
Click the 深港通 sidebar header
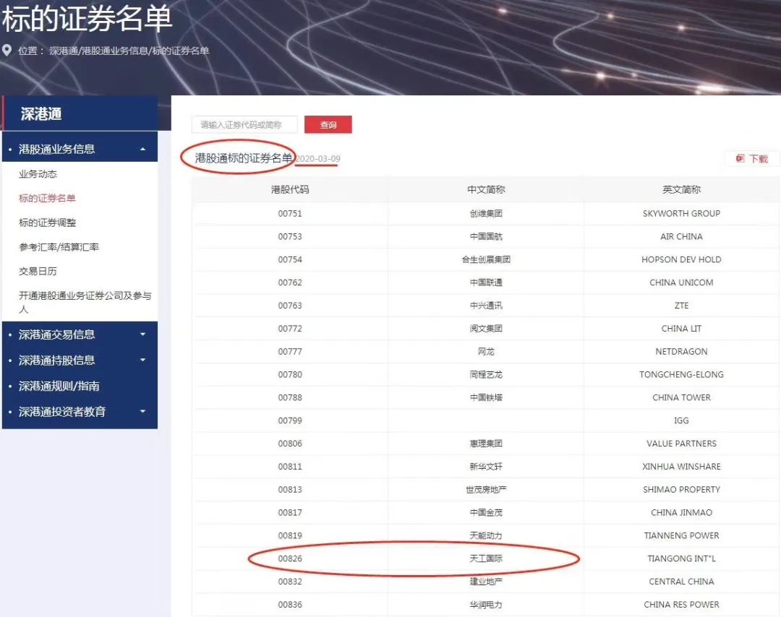pos(41,114)
